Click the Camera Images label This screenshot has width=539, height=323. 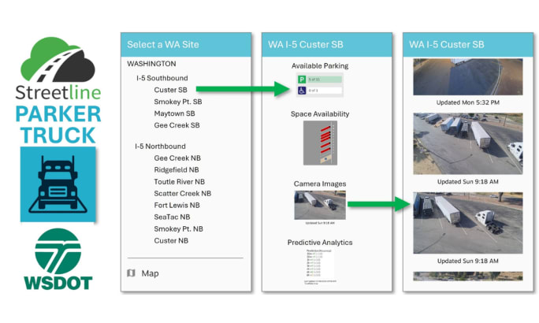click(x=320, y=184)
